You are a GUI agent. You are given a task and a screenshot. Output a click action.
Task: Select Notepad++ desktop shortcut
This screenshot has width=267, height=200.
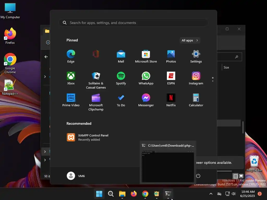click(10, 87)
